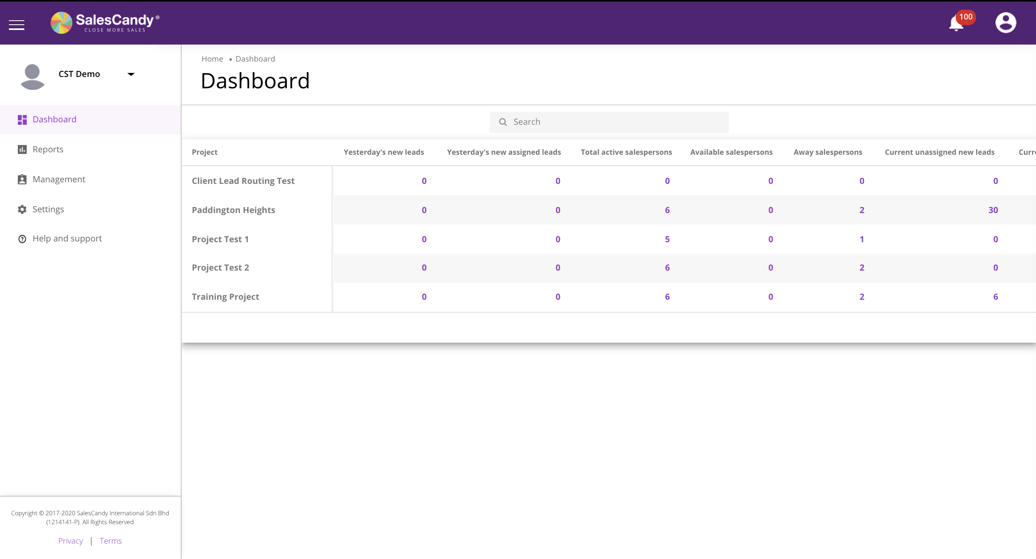Click the Dashboard grid icon in sidebar

point(22,119)
